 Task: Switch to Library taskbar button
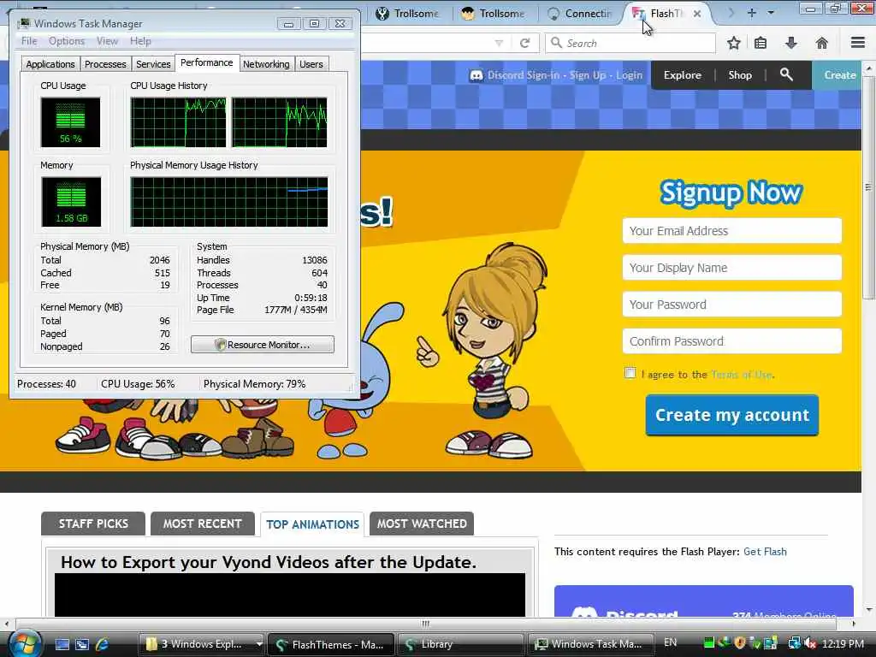461,644
